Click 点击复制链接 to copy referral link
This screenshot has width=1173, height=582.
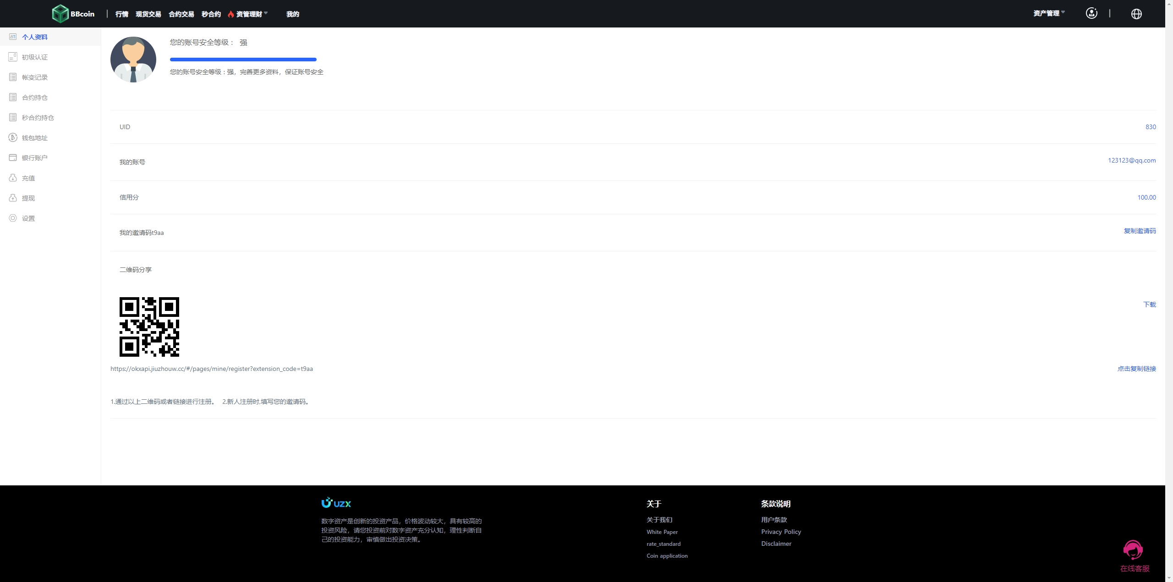tap(1135, 368)
